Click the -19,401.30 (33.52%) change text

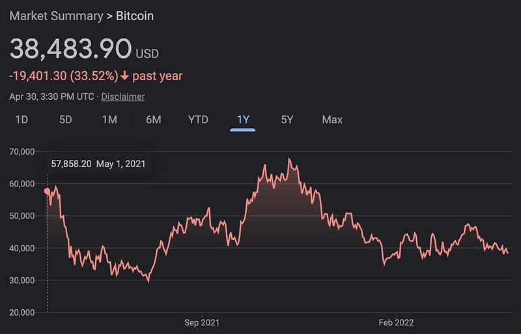[63, 76]
